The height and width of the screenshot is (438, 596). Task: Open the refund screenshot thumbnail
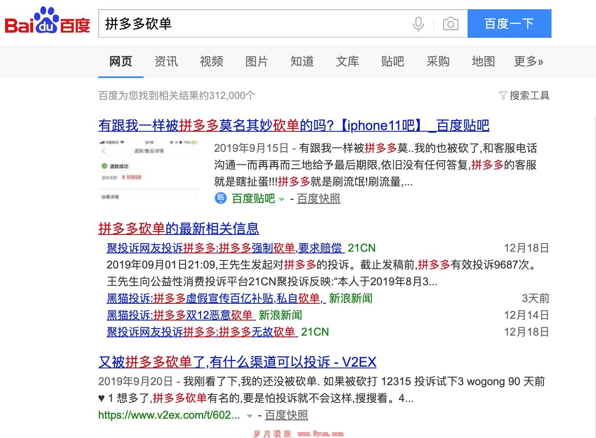click(x=149, y=172)
